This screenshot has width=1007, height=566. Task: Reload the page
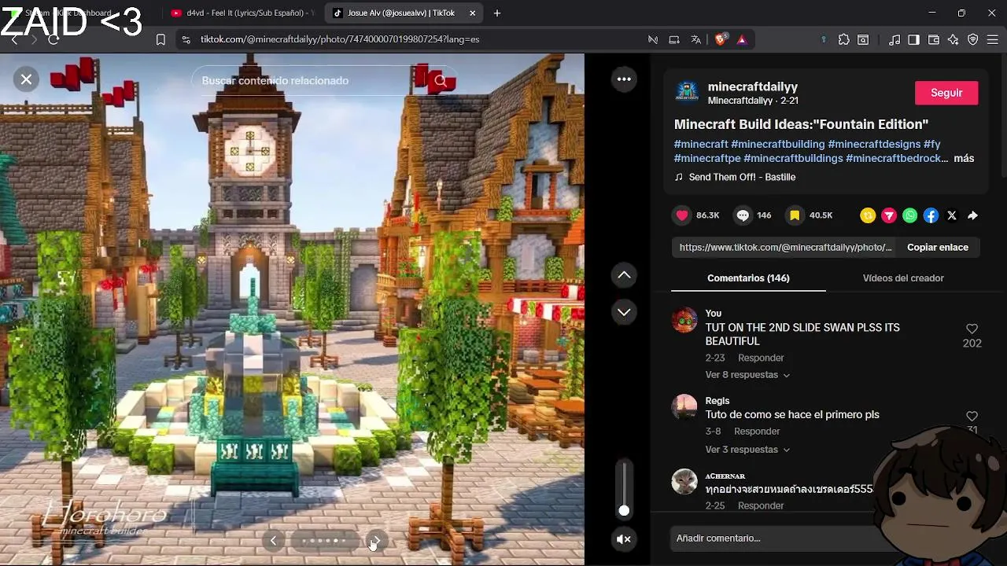(53, 39)
